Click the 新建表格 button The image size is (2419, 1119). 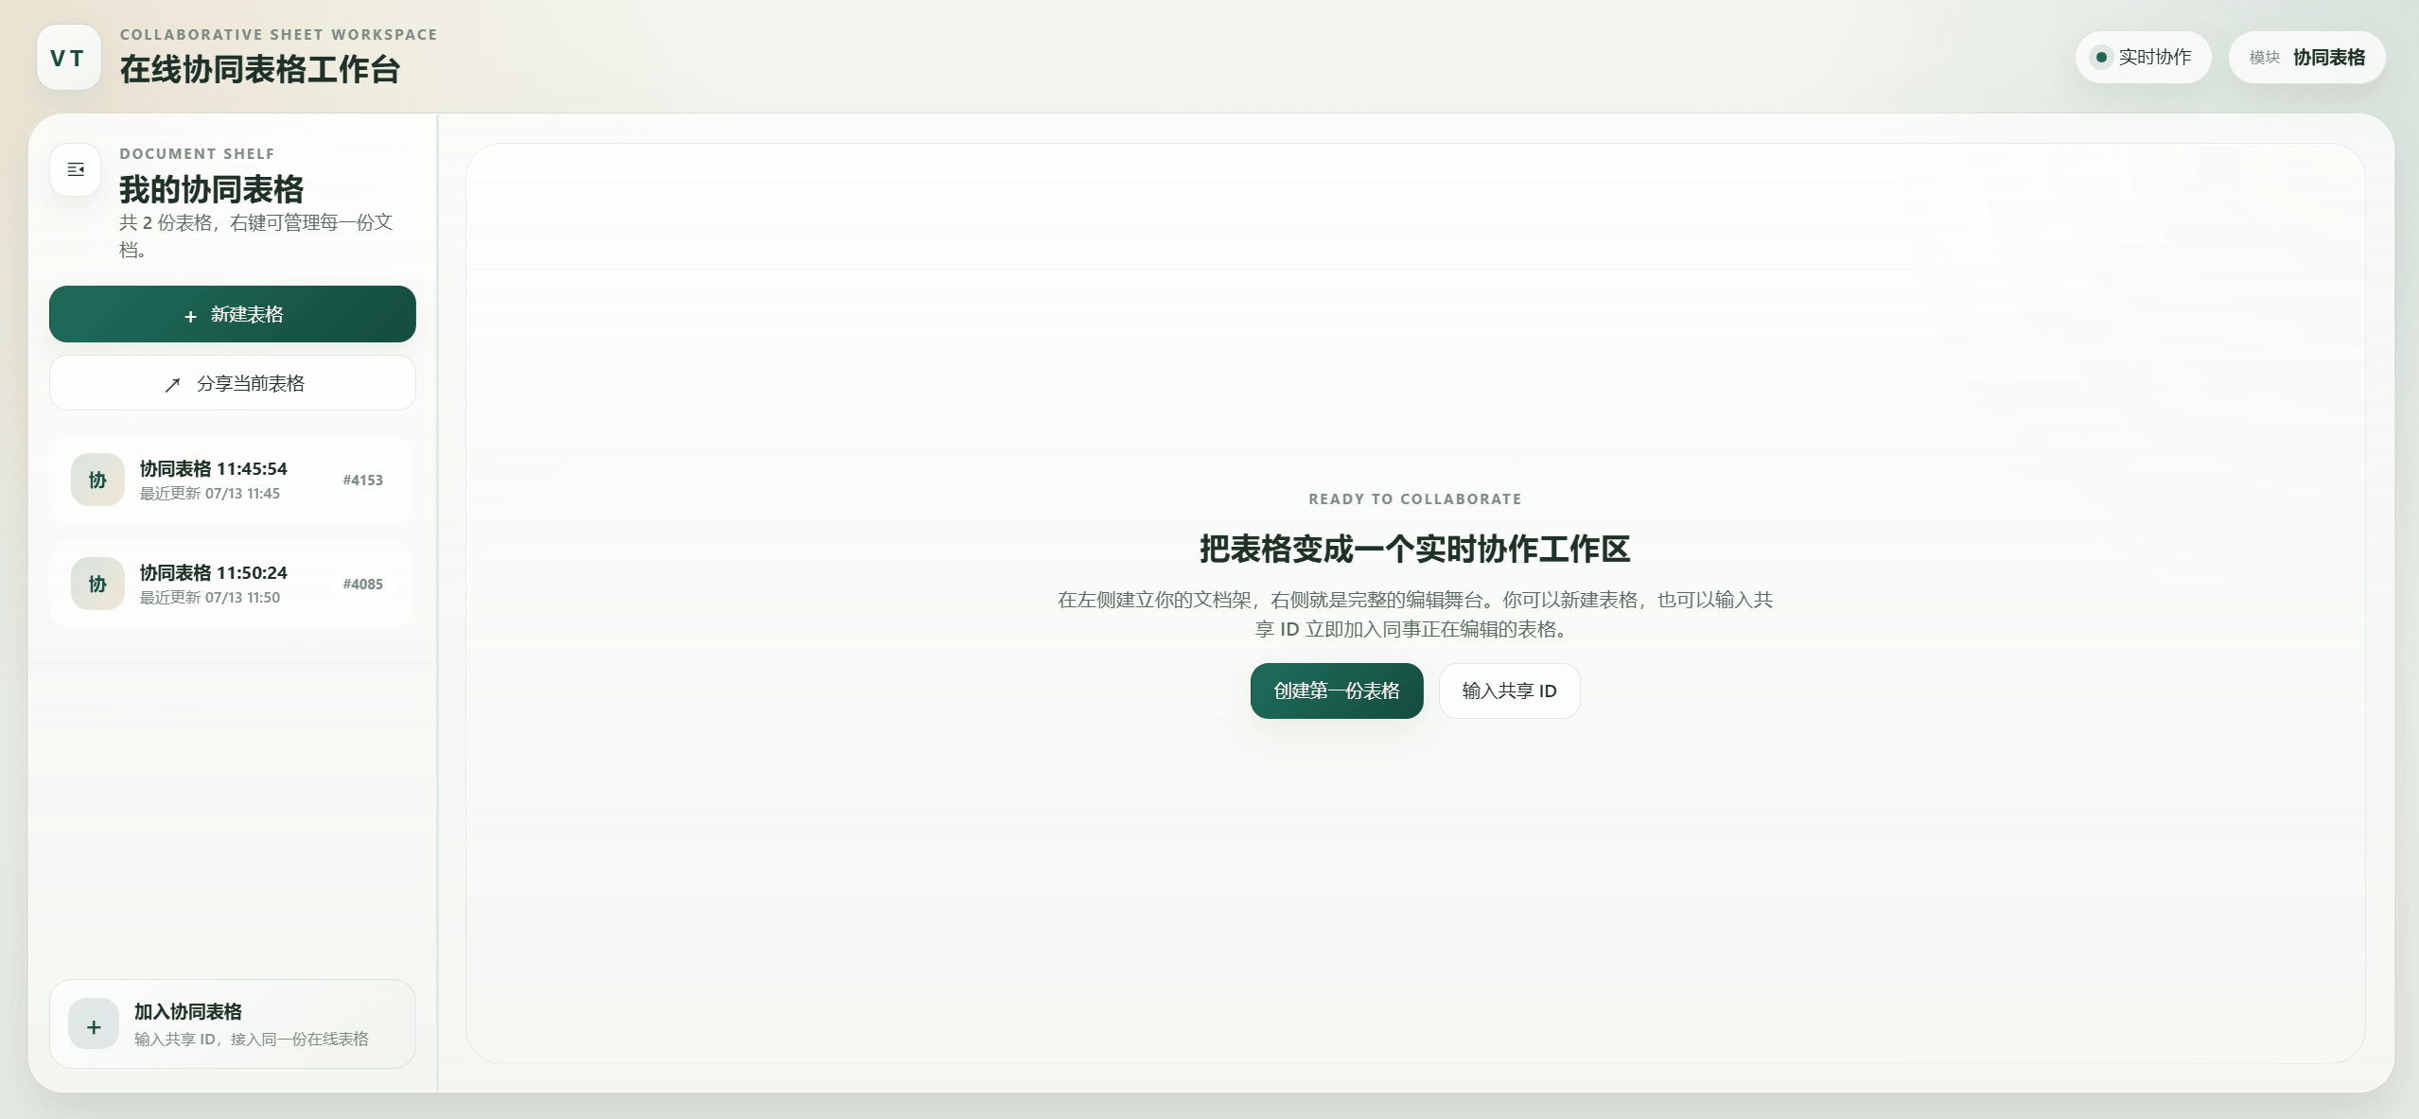tap(233, 314)
